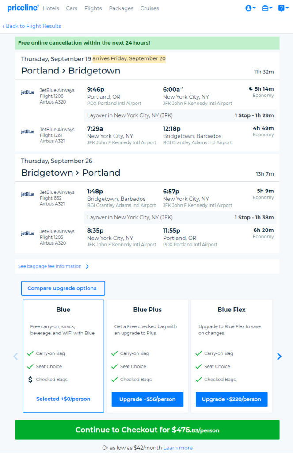This screenshot has height=453, width=293.
Task: Open the Hotels menu item
Action: 51,8
